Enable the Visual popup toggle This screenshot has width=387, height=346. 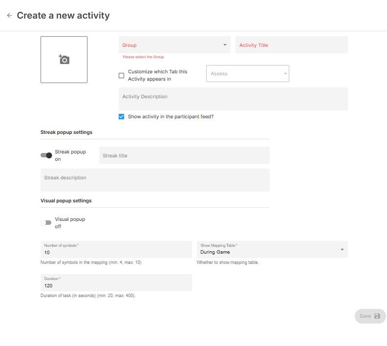coord(46,223)
